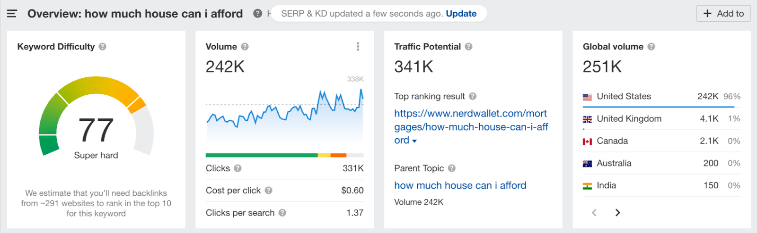Click help icon next to Clicks

tap(238, 168)
